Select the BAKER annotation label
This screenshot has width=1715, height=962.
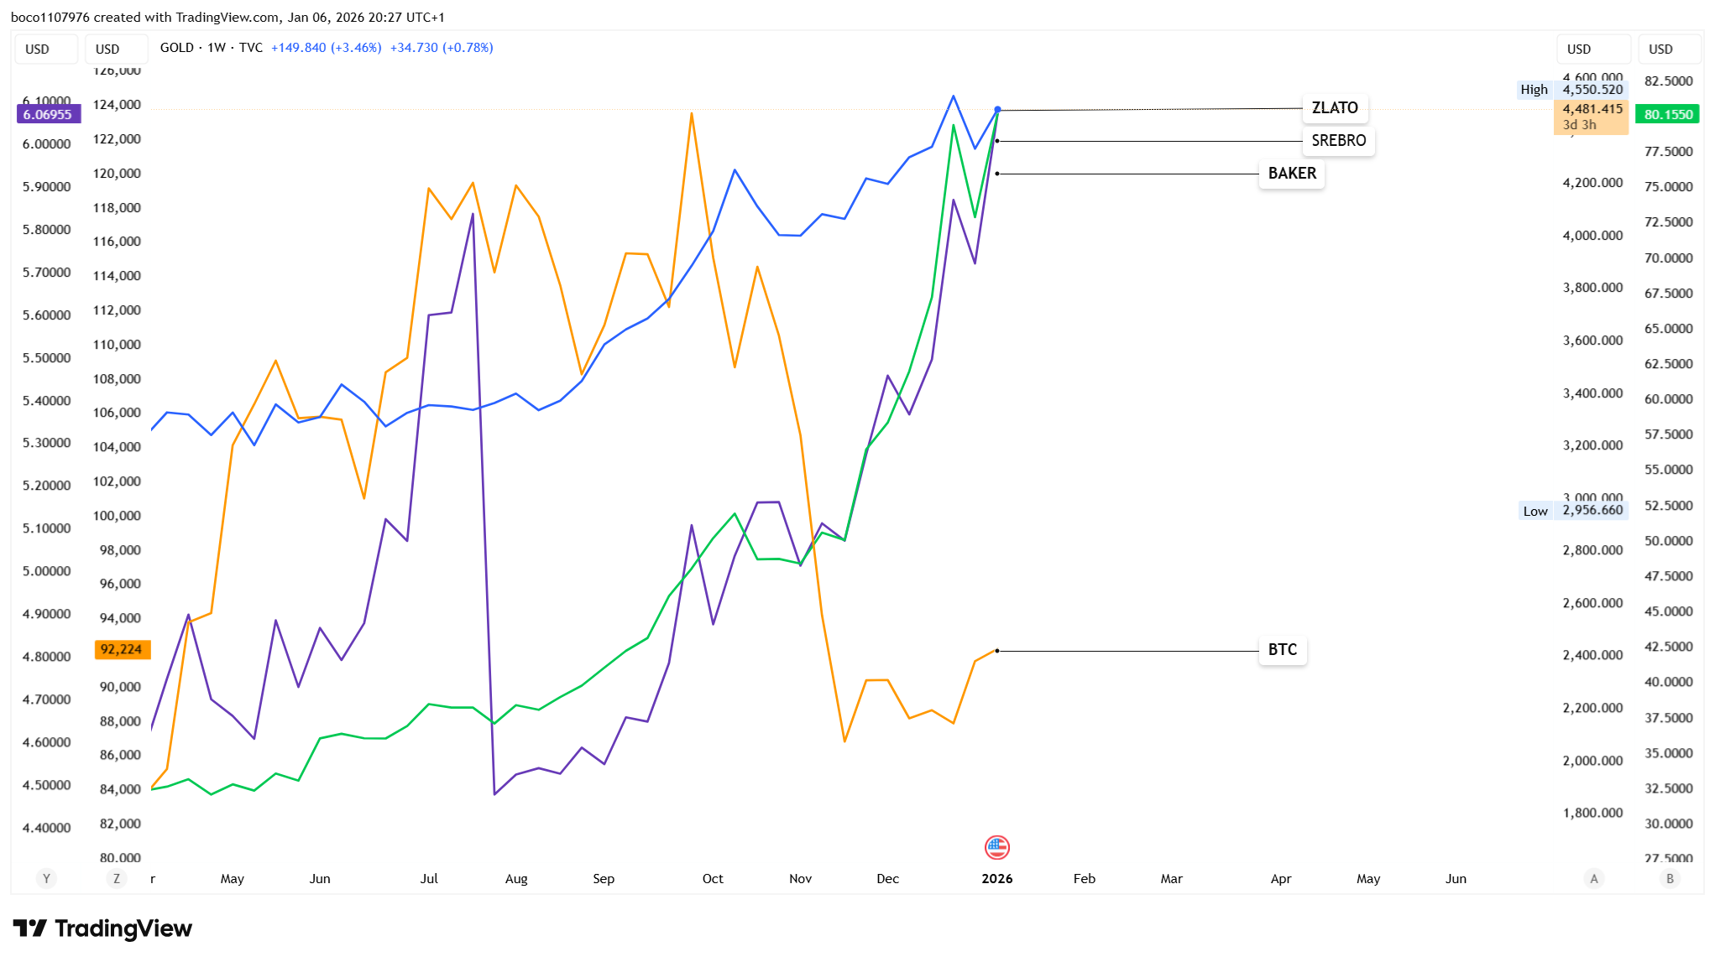coord(1291,173)
